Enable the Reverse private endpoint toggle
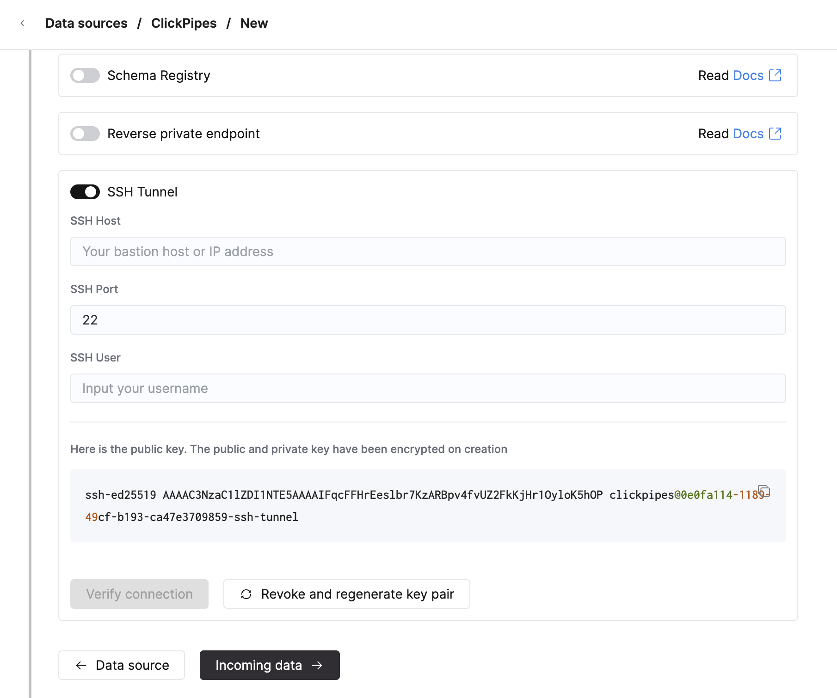The image size is (837, 698). tap(85, 134)
